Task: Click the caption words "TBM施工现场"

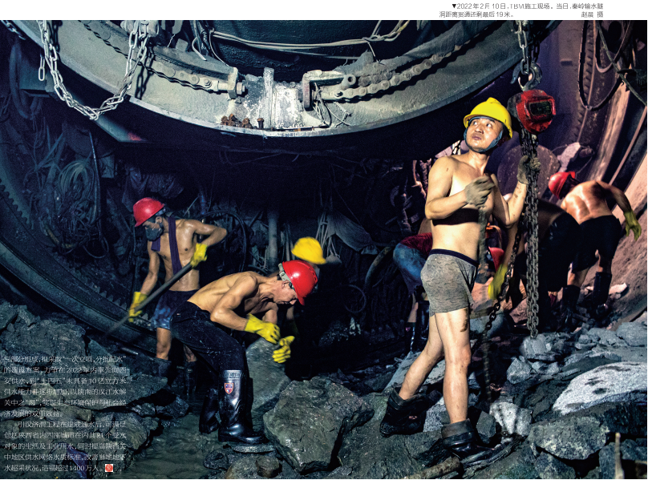Action: [x=529, y=6]
